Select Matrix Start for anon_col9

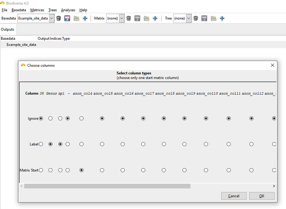pos(184,170)
